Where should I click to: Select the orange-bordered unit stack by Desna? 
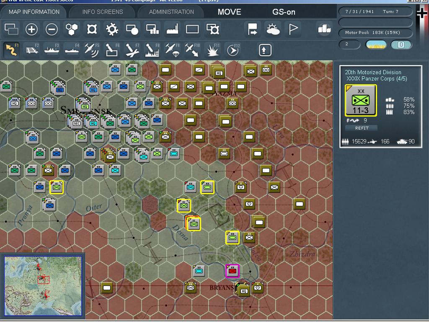(193, 223)
